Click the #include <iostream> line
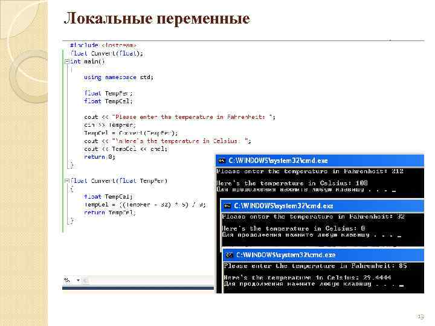This screenshot has height=326, width=435. (103, 45)
